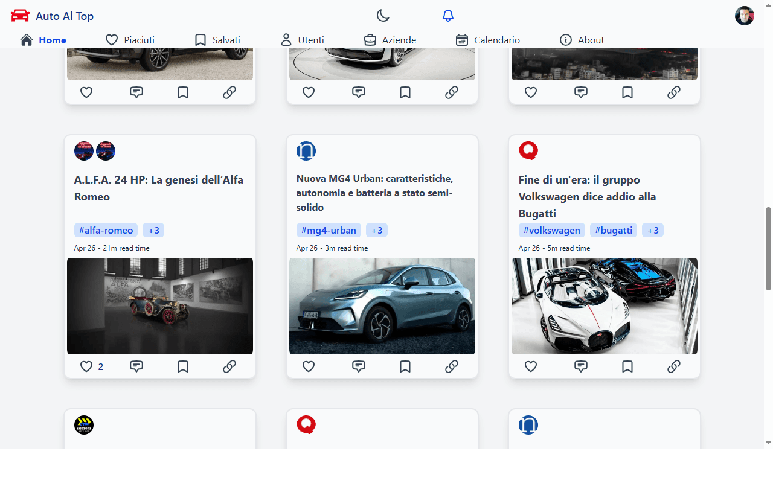The height and width of the screenshot is (483, 773).
Task: Like the A.L.F.A. 24 HP article
Action: tap(86, 366)
